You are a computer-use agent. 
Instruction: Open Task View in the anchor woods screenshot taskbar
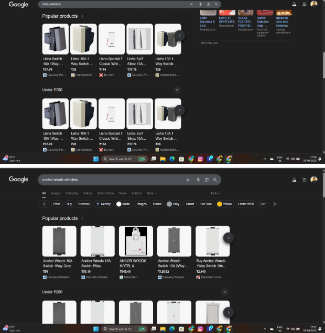pyautogui.click(x=153, y=329)
